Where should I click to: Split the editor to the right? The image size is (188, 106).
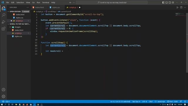(x=181, y=7)
